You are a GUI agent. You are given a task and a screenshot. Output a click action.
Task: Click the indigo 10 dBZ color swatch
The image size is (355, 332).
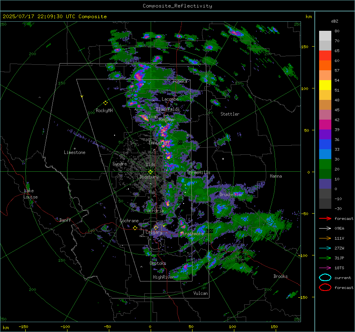325,184
